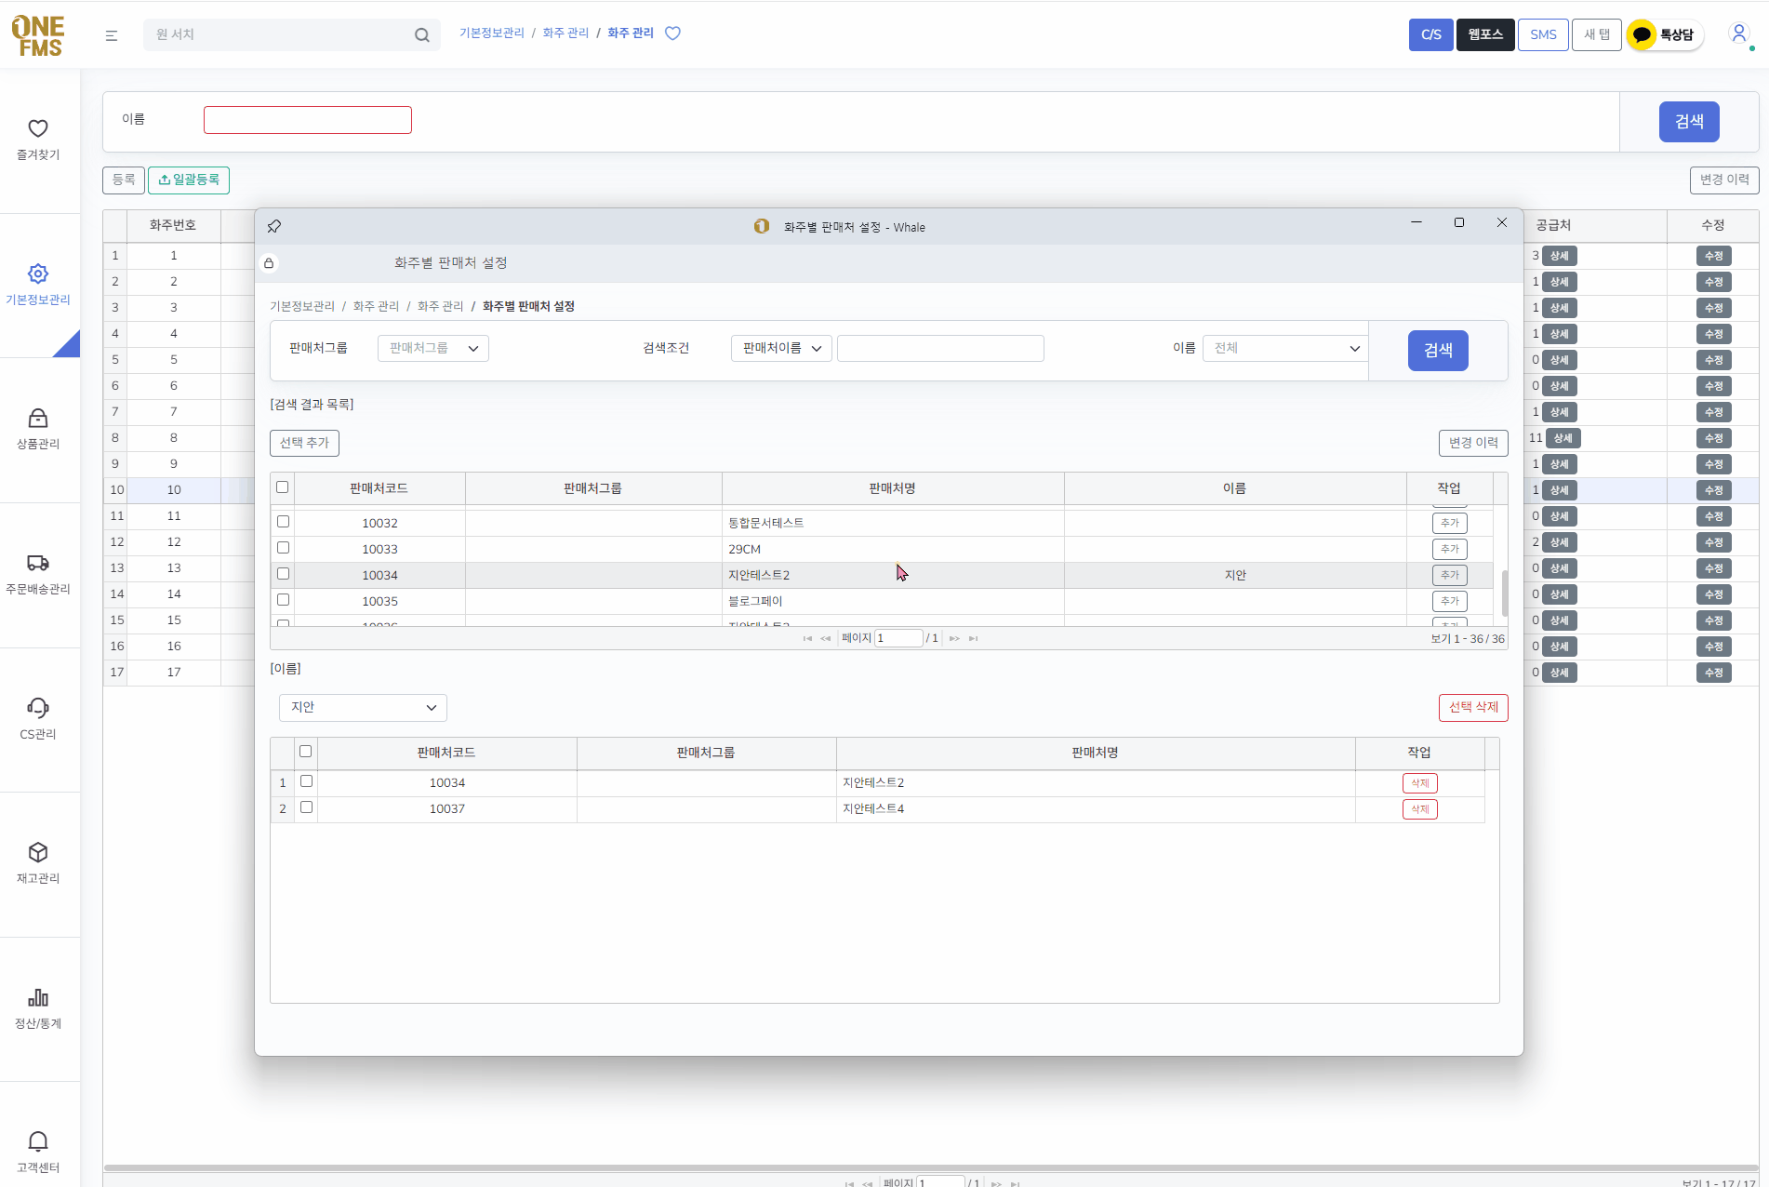This screenshot has height=1187, width=1769.
Task: Open 재고관리 in the sidebar
Action: coord(38,863)
